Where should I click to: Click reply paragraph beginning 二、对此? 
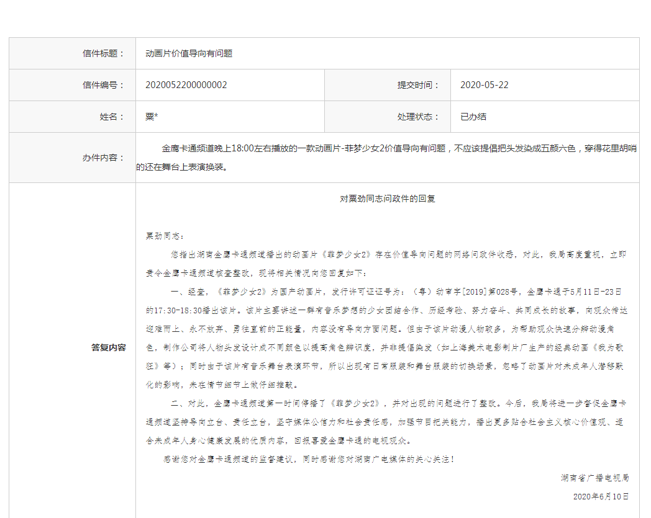[386, 422]
